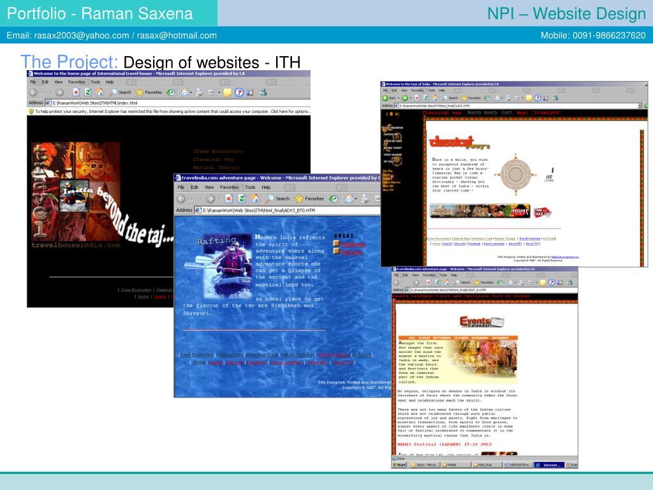The width and height of the screenshot is (653, 490).
Task: Click Search toolbar button in International travel house window
Action: [x=121, y=92]
